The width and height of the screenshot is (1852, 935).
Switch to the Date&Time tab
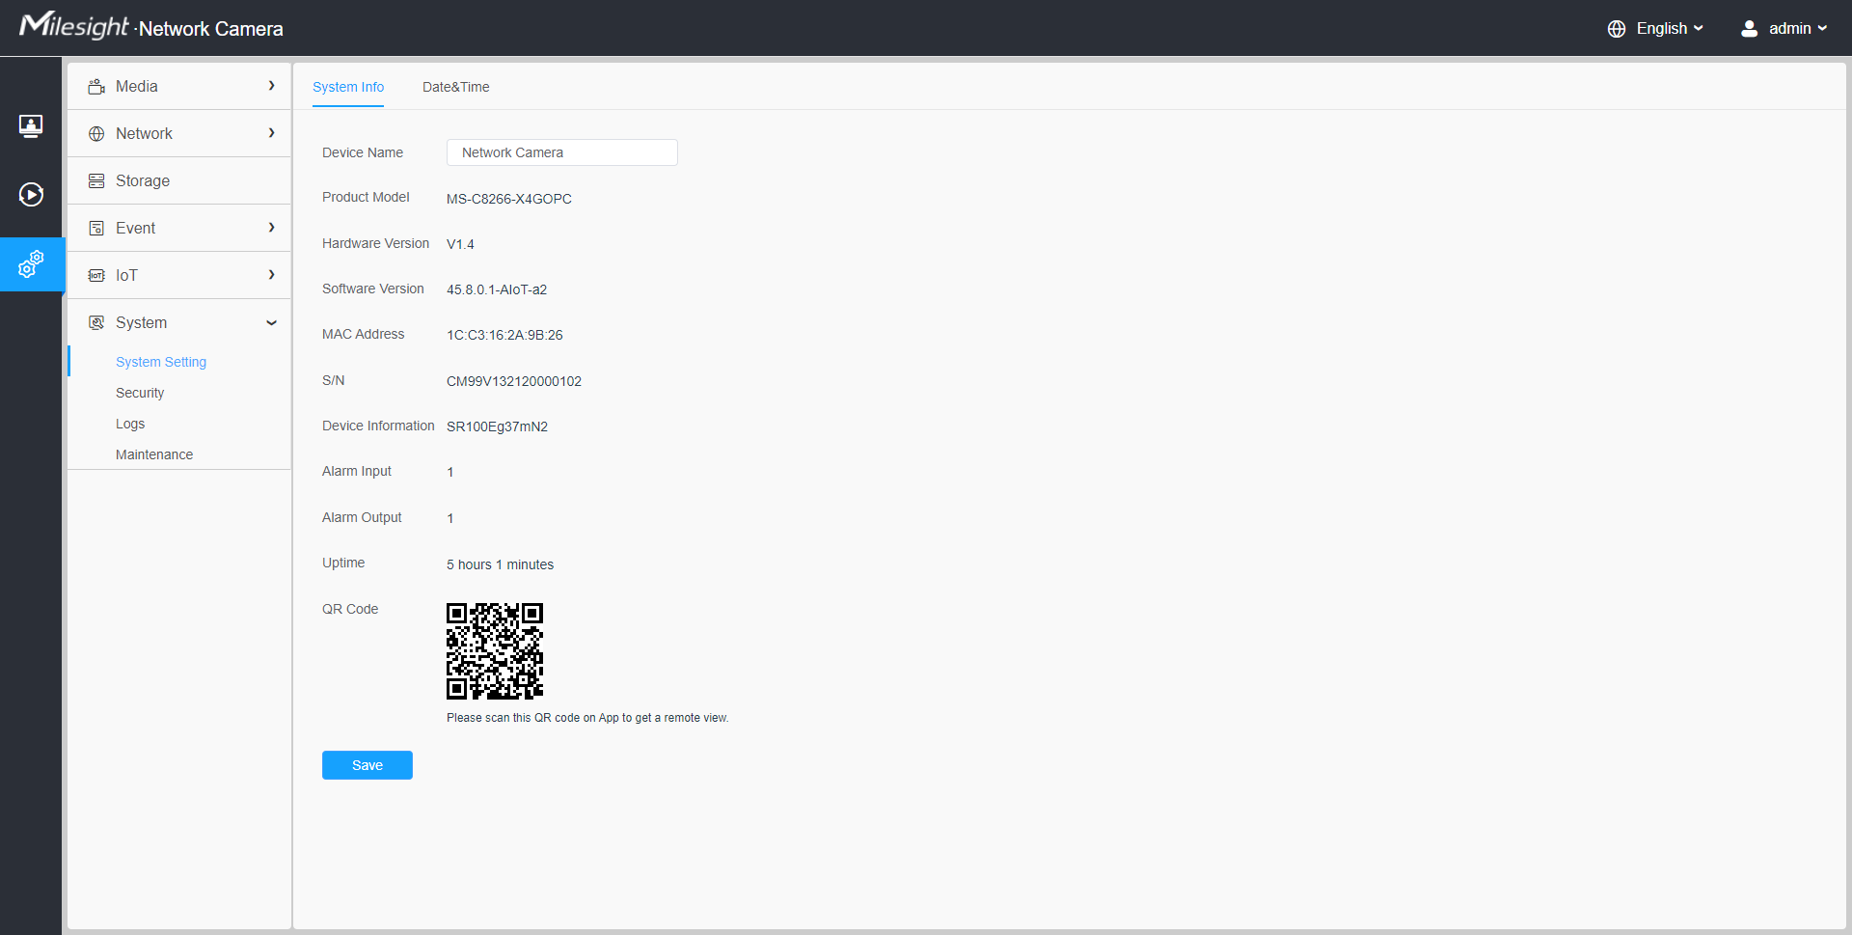[456, 87]
